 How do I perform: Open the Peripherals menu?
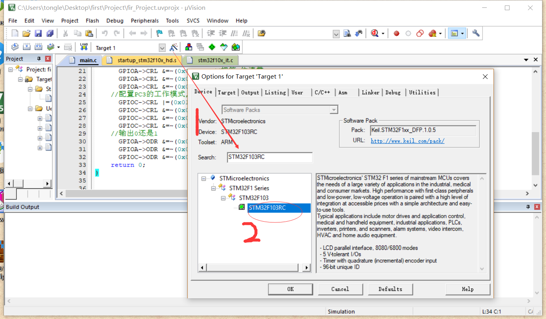145,21
